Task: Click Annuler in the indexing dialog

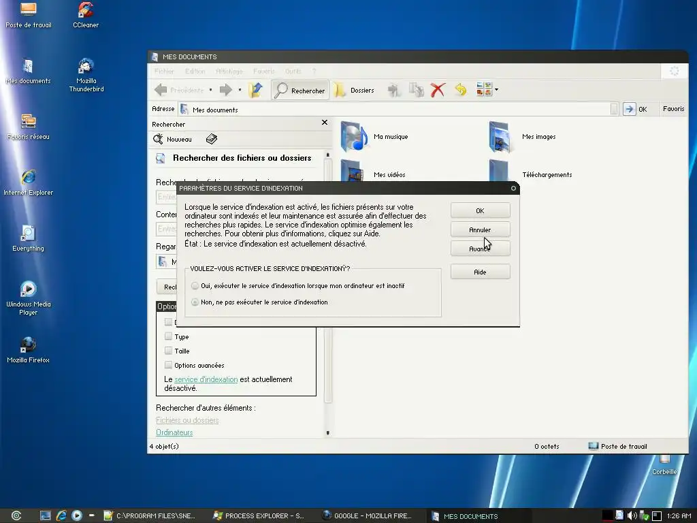Action: [480, 230]
